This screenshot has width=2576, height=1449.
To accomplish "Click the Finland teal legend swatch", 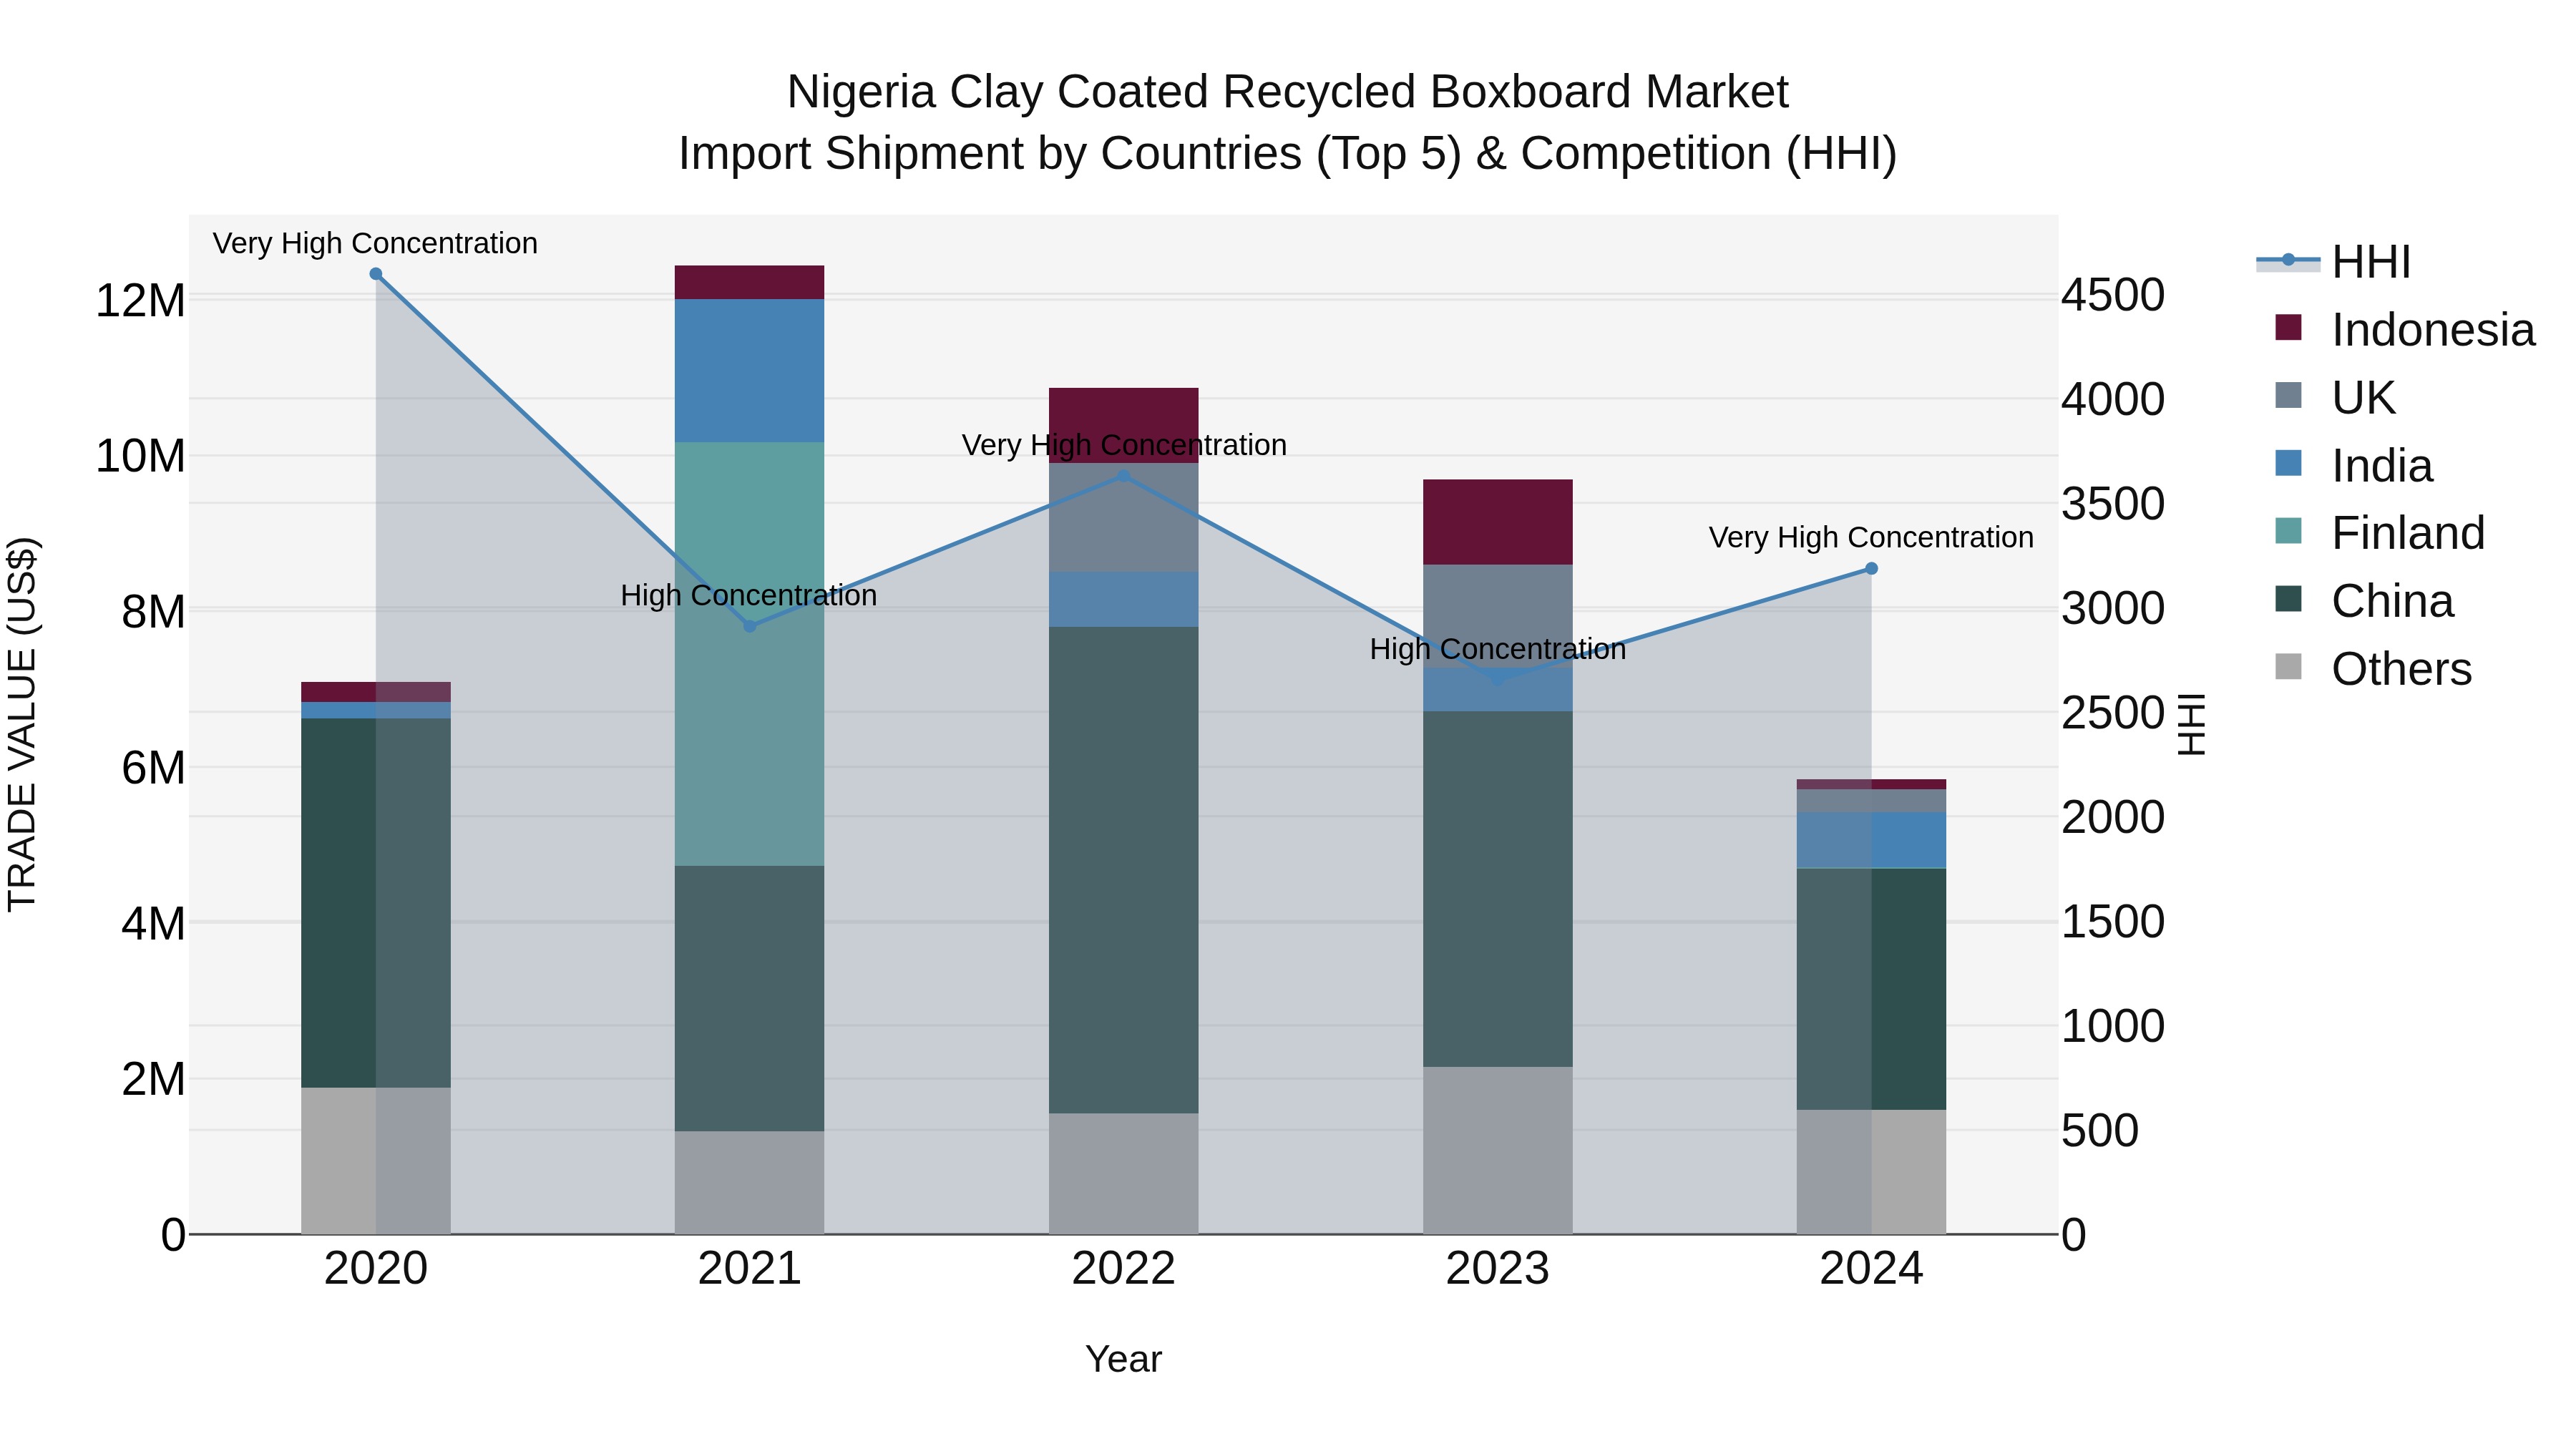I will (x=2288, y=531).
